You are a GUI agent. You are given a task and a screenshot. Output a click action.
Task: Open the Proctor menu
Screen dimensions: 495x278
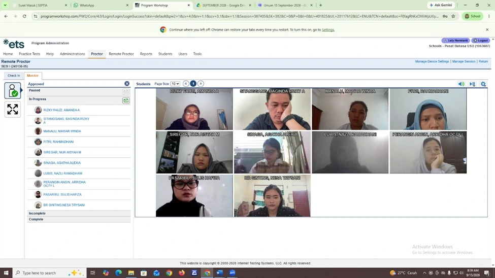pos(97,54)
